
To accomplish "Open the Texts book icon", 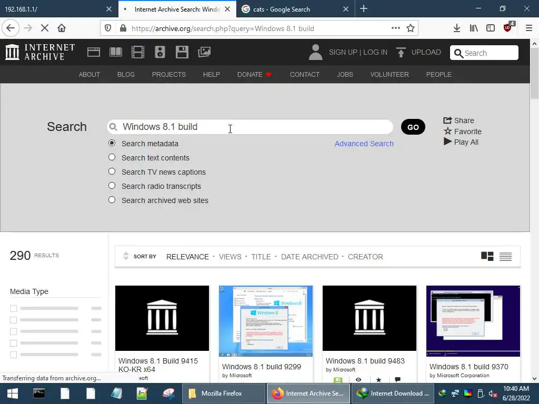I will (115, 52).
